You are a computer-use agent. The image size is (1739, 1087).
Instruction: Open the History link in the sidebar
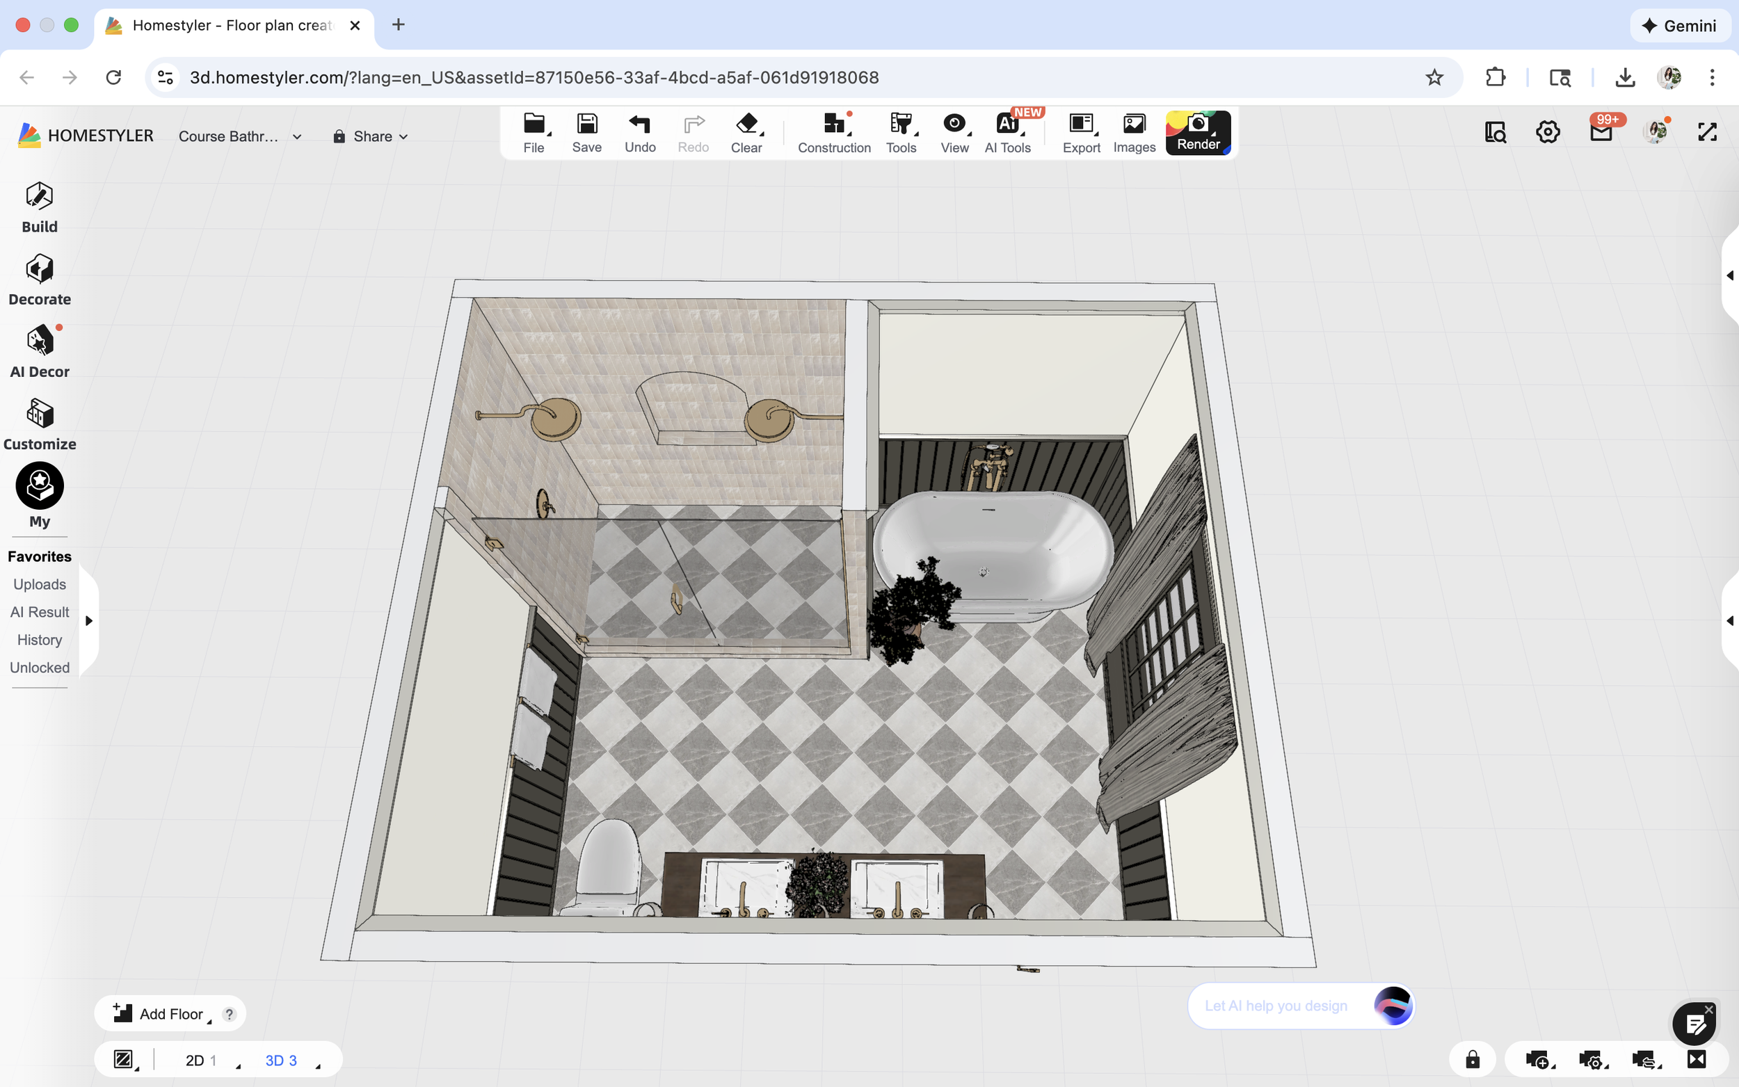(39, 640)
